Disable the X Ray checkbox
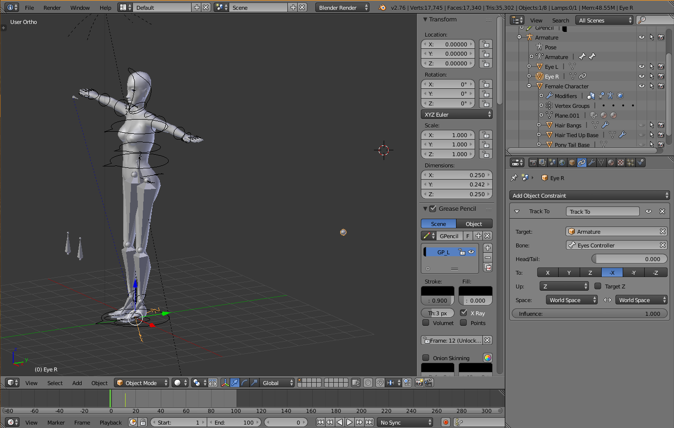 pos(463,313)
